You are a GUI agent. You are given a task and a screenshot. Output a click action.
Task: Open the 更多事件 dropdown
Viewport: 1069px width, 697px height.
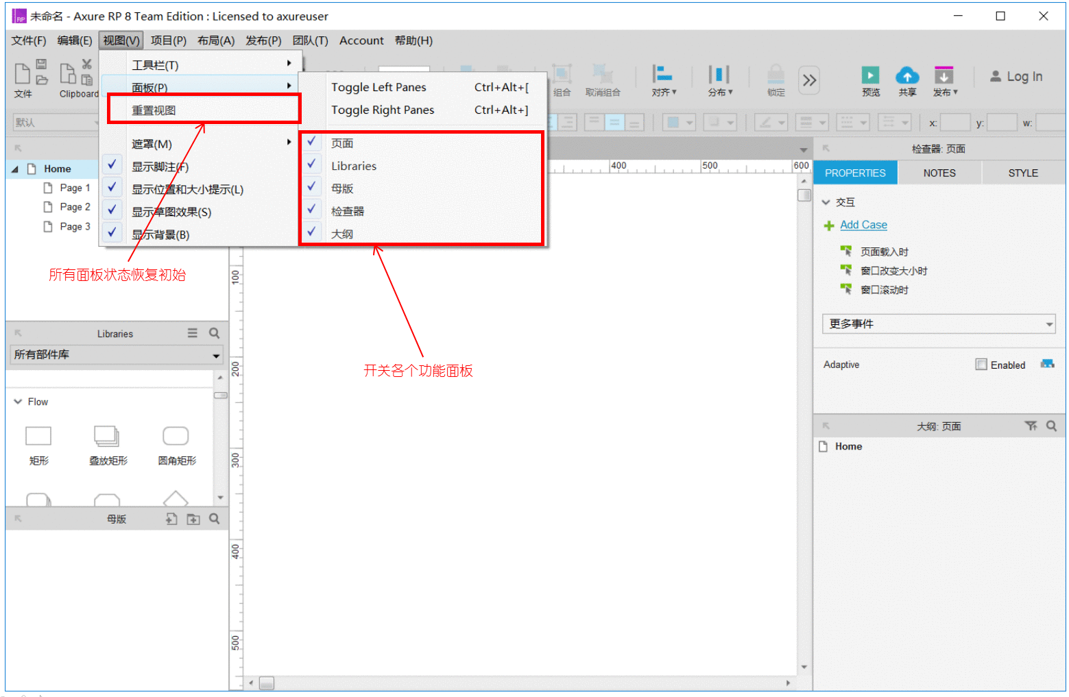(x=938, y=323)
